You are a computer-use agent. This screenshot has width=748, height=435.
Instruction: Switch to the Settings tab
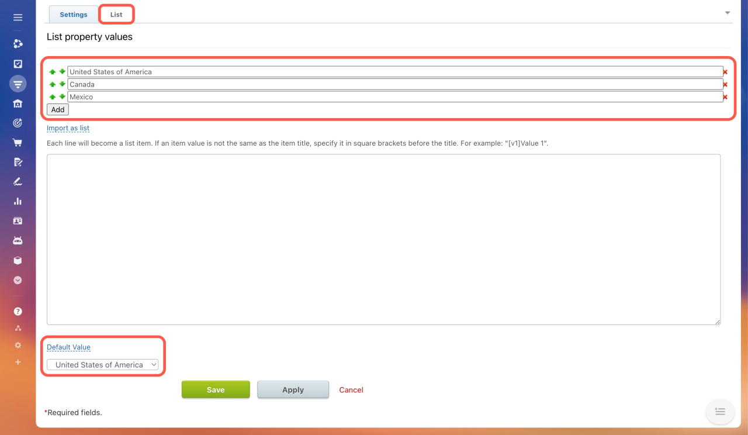pos(74,15)
